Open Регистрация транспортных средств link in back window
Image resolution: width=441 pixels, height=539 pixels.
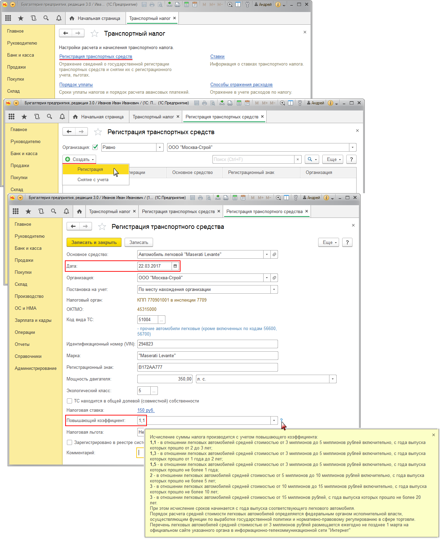(x=96, y=57)
